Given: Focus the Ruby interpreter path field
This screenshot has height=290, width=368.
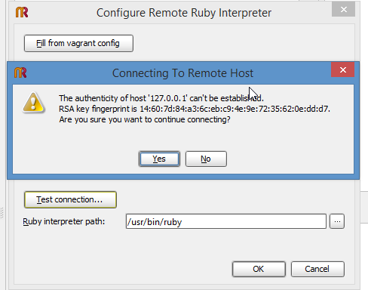Looking at the screenshot, I should (226, 221).
